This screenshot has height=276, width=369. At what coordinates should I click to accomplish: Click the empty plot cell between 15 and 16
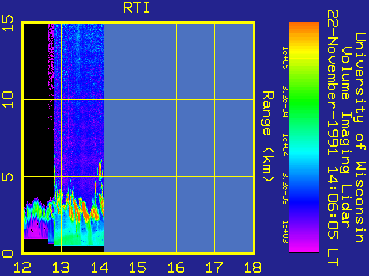[x=157, y=138]
